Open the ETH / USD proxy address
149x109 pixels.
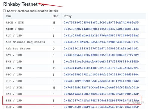(101, 101)
